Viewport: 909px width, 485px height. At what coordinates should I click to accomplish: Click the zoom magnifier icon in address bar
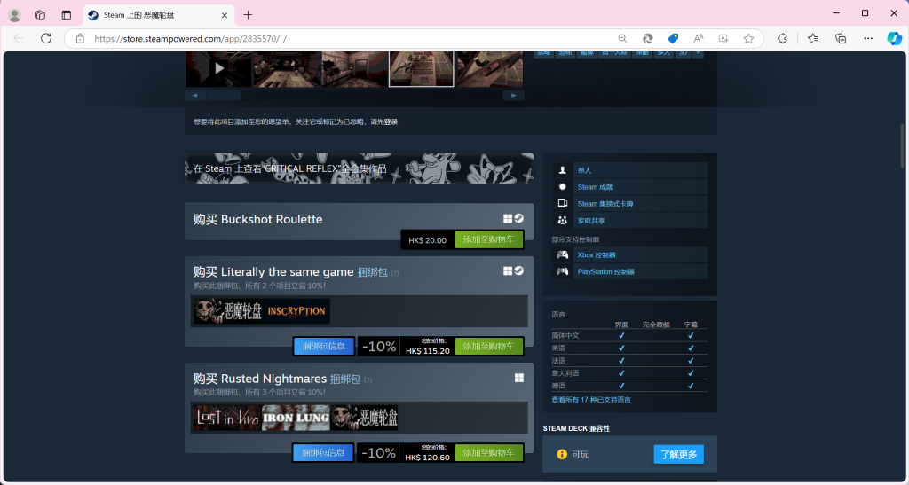pyautogui.click(x=622, y=39)
